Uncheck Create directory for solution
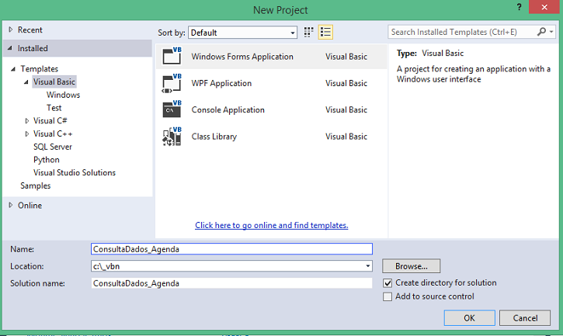 pyautogui.click(x=387, y=283)
